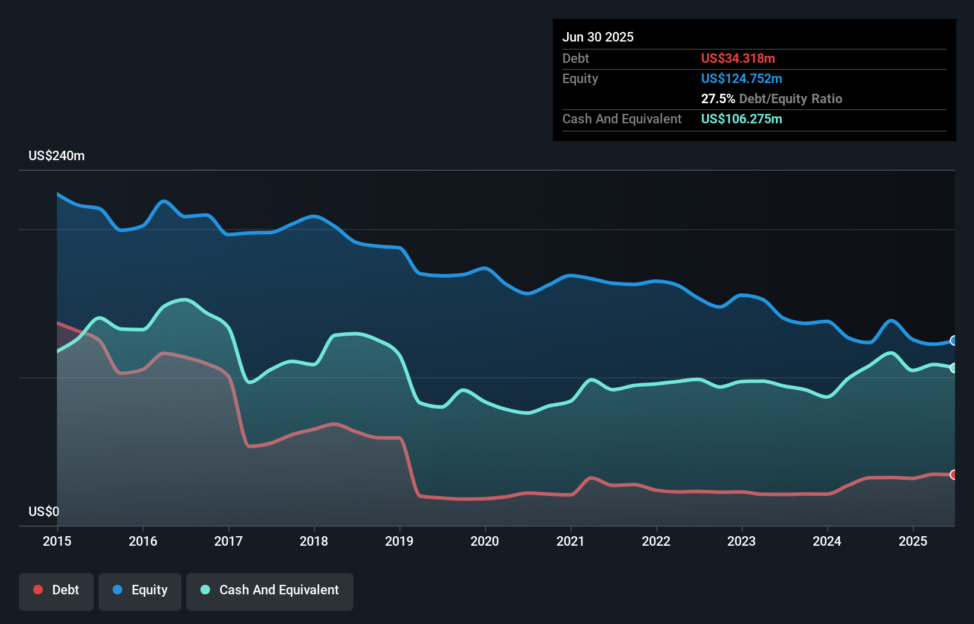Select the Cash endpoint marker on the chart

[x=953, y=368]
